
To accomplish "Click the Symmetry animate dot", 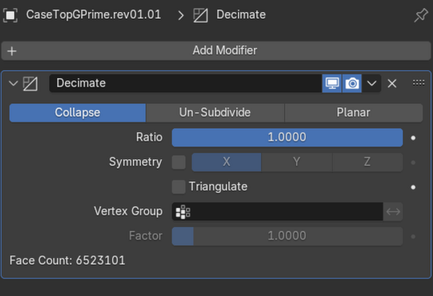I will [x=413, y=162].
